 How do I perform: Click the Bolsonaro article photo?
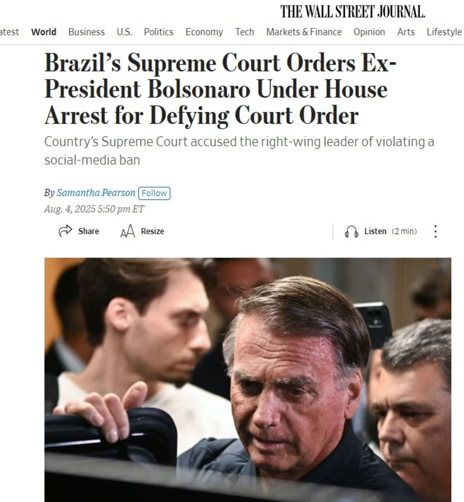[247, 380]
